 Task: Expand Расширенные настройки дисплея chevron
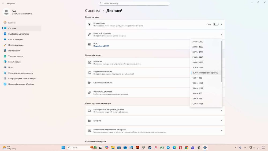(221, 111)
